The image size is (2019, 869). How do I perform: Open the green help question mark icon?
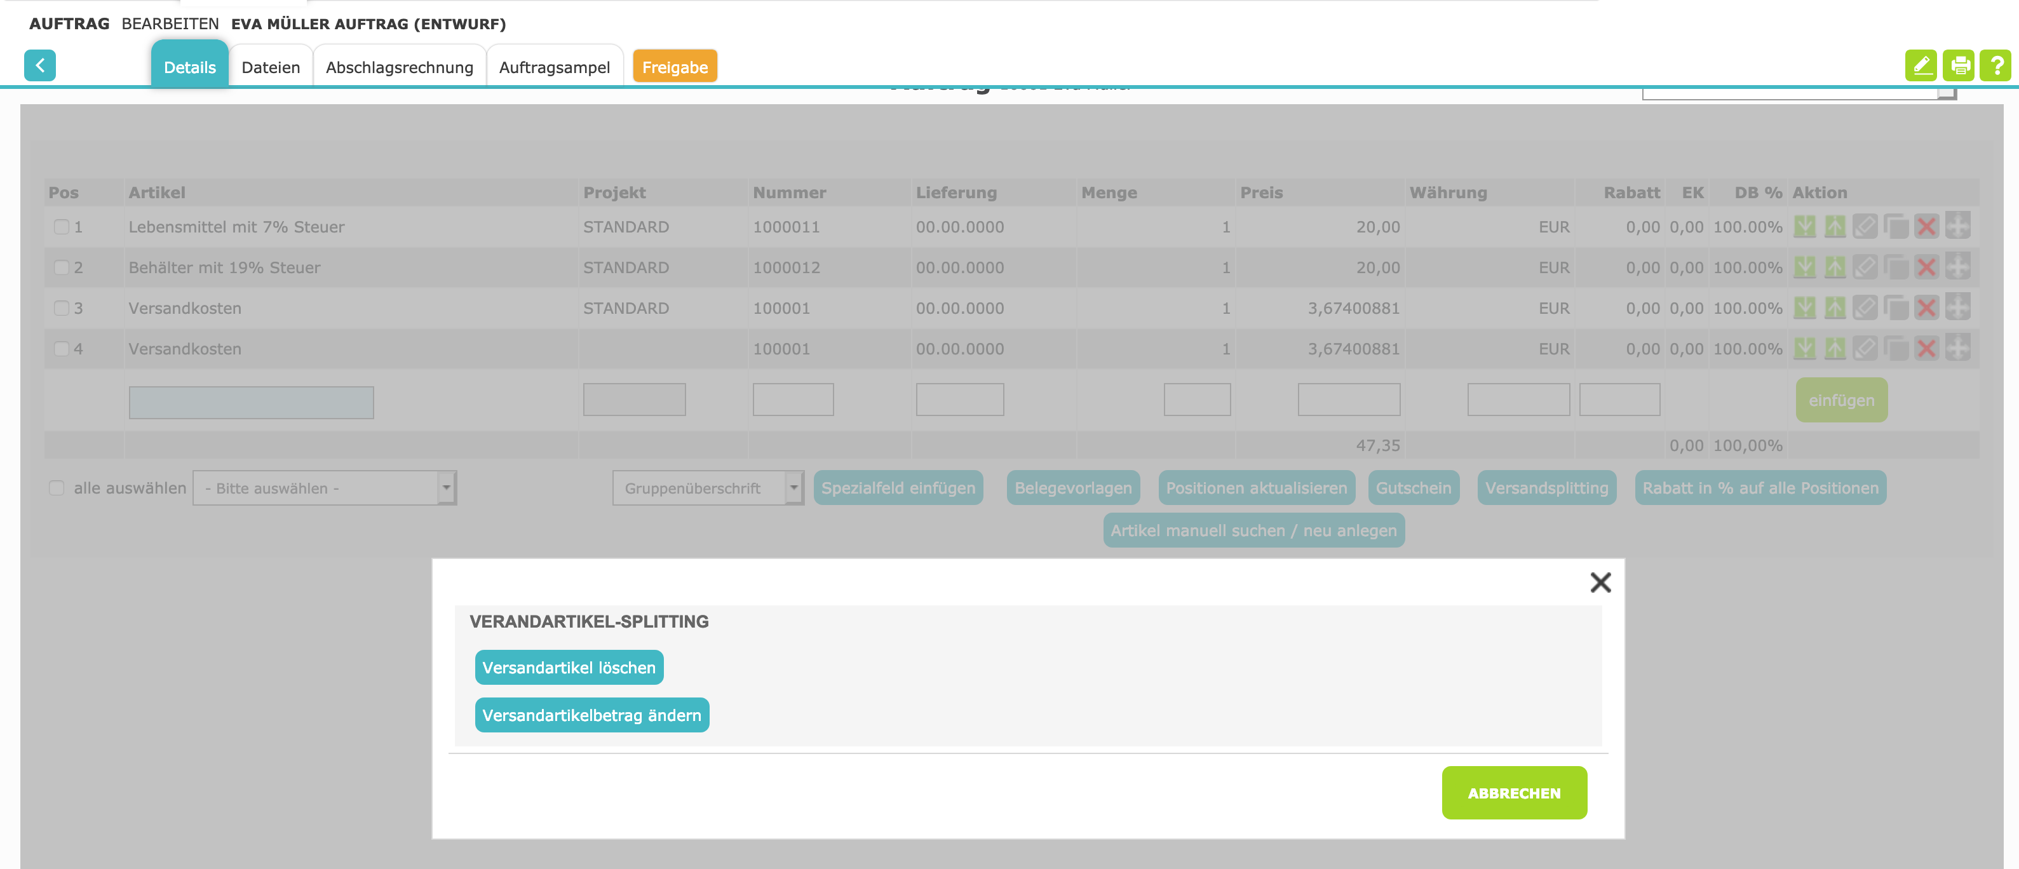1995,65
